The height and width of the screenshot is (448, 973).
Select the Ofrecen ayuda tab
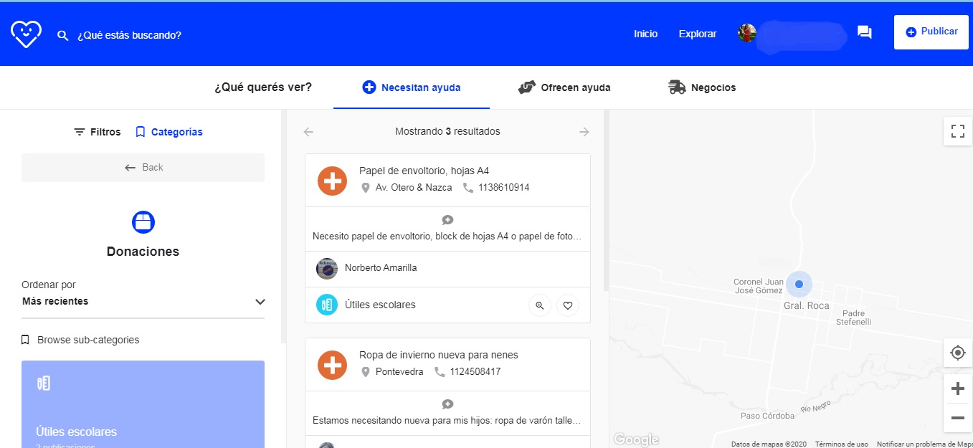(564, 87)
